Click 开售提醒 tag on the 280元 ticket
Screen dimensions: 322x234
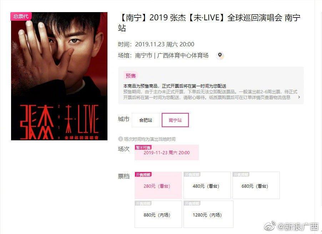pyautogui.click(x=143, y=175)
